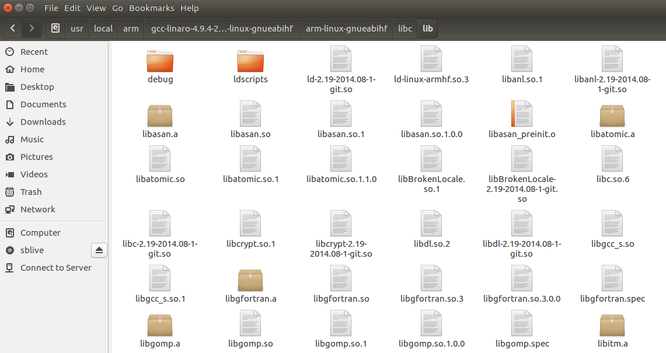Click the root filesystem icon in path bar
This screenshot has height=353, width=666.
point(55,29)
